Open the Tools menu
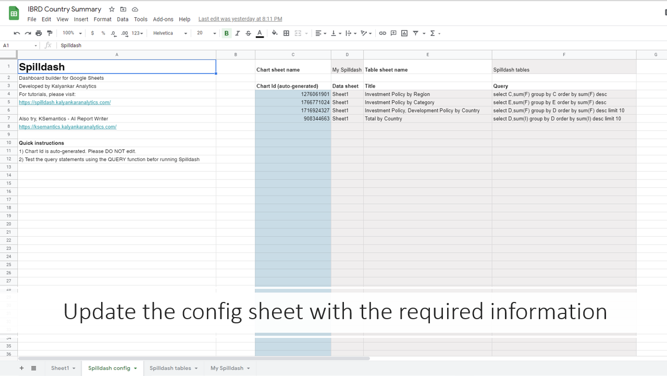Viewport: 667px width, 376px height. [141, 19]
